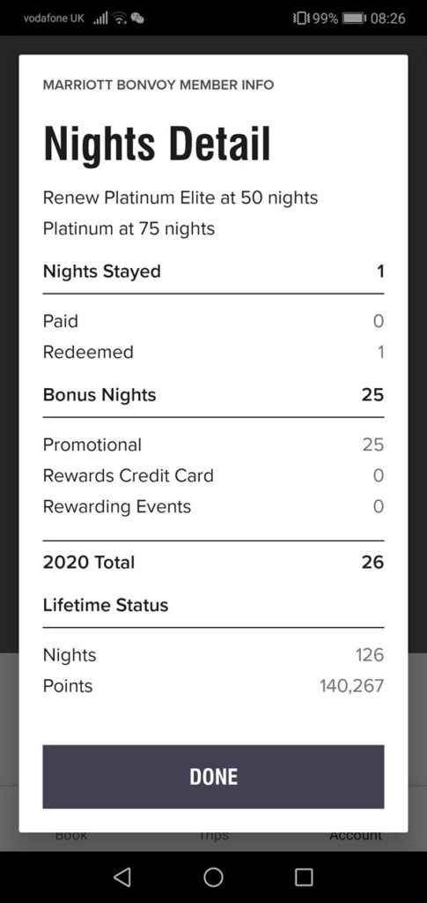Screen dimensions: 427x903
Task: Tap the mobile signal strength icon
Action: coord(100,19)
